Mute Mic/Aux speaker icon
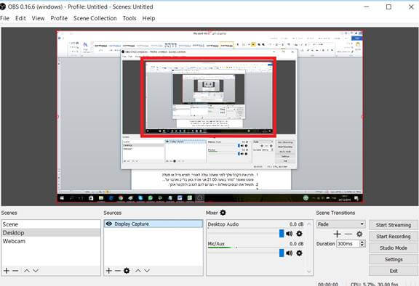Screen dimensions: 419x286 click(x=289, y=253)
